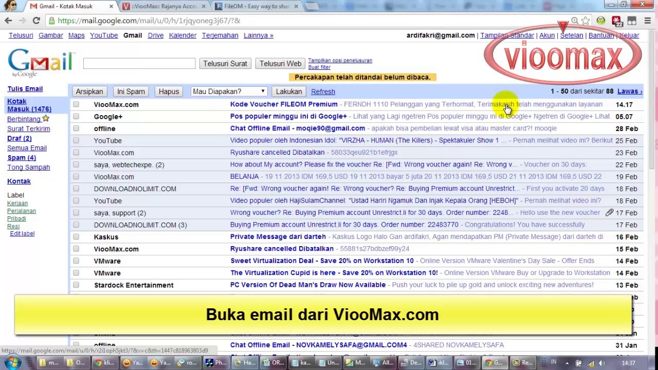The image size is (658, 370).
Task: Expand the Lainnya » more services link
Action: point(259,35)
